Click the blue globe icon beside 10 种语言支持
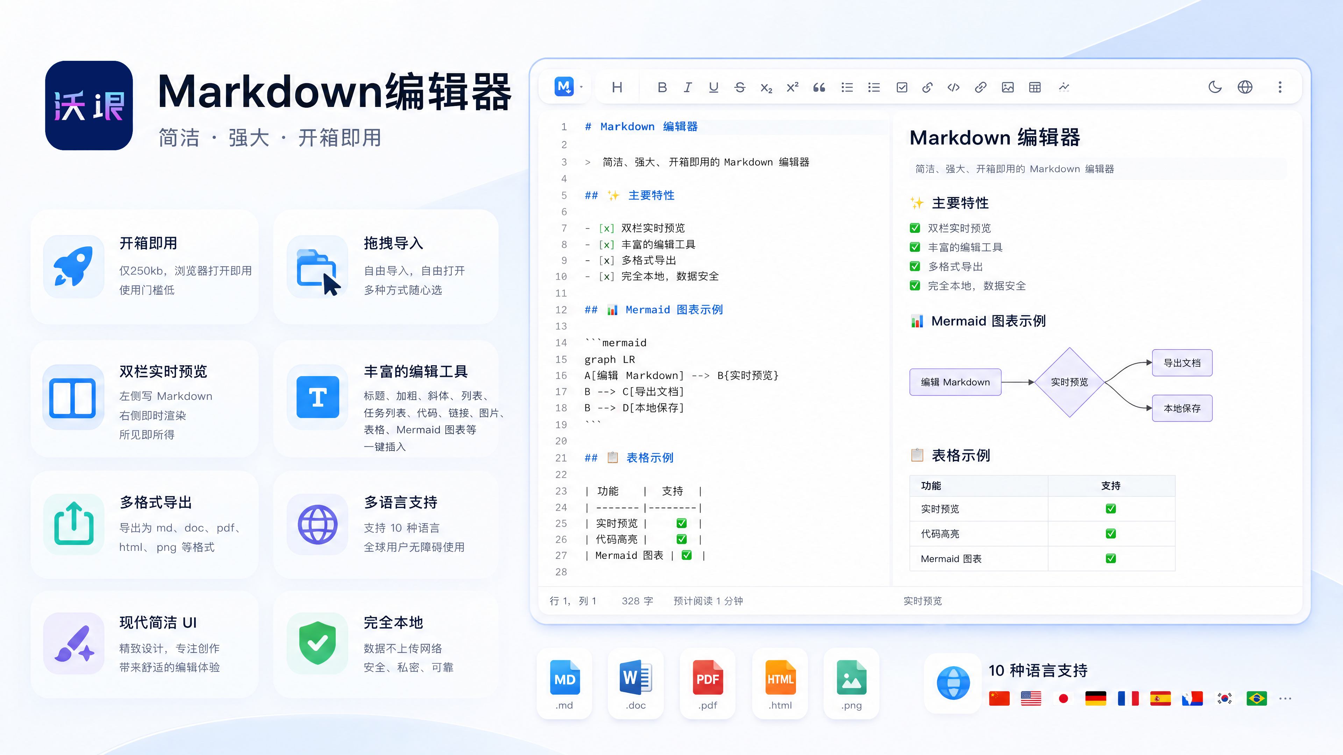 click(953, 683)
